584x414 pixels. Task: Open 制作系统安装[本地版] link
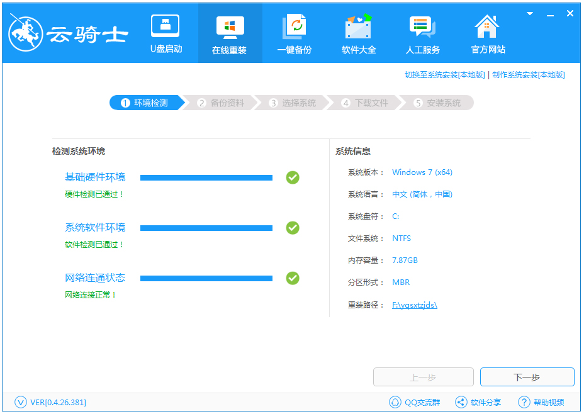(x=528, y=75)
